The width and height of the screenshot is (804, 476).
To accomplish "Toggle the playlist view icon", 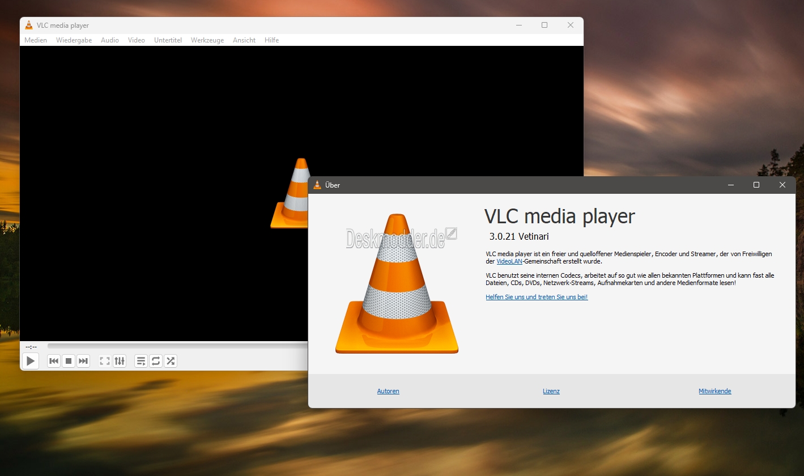I will [141, 361].
